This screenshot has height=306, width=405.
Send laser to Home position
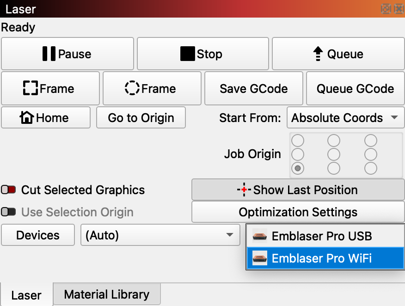(x=46, y=118)
